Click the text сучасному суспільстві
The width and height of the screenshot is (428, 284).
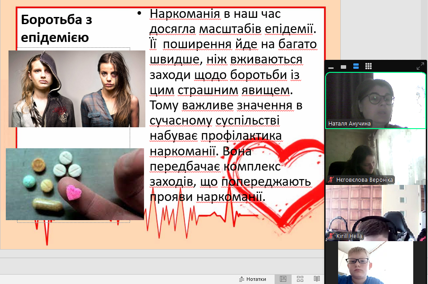pos(215,121)
